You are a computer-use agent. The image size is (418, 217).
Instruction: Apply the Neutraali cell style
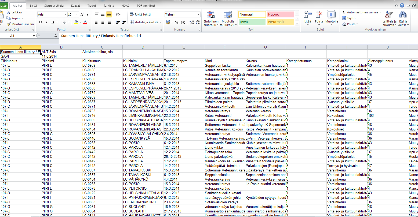pos(281,22)
